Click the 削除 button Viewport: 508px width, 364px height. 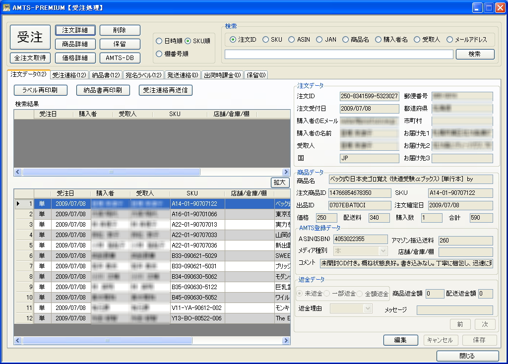pos(120,30)
